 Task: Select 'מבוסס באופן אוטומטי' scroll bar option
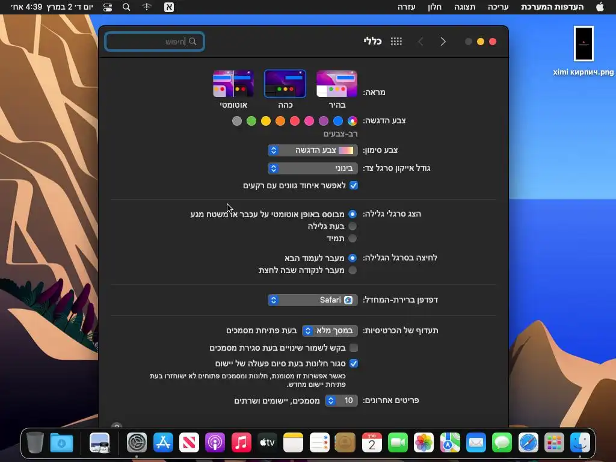[353, 214]
